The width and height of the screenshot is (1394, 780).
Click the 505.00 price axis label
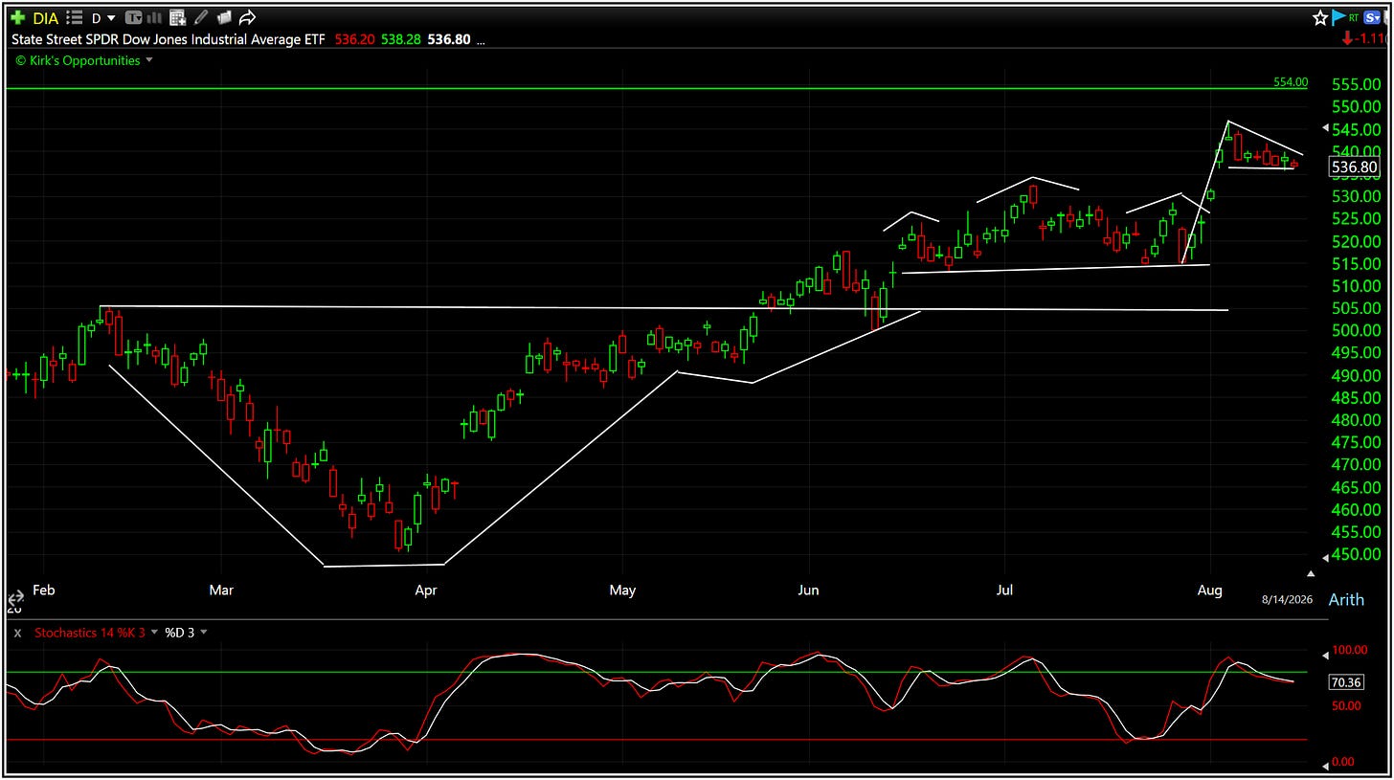1356,308
